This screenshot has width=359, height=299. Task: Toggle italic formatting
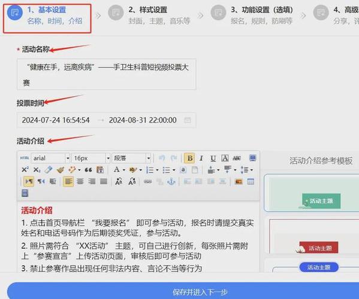pyautogui.click(x=201, y=158)
